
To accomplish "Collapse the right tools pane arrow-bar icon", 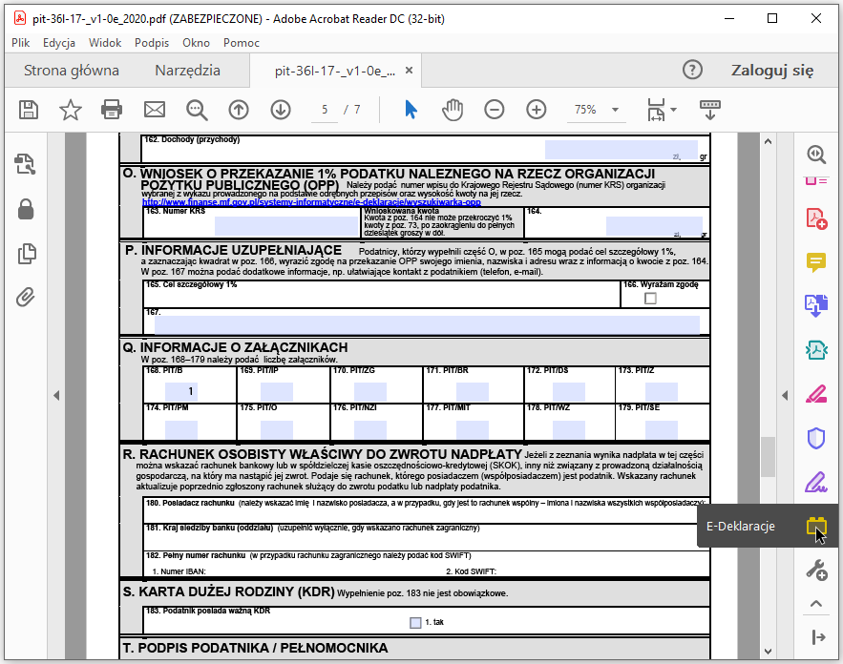I will point(818,637).
